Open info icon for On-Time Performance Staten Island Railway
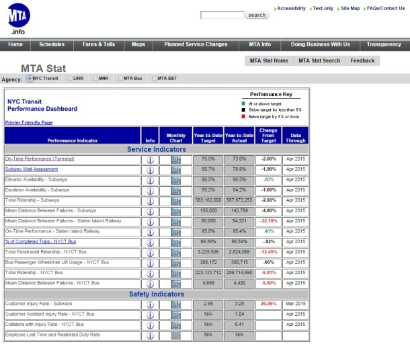Screen dimensions: 410x344 coord(150,232)
